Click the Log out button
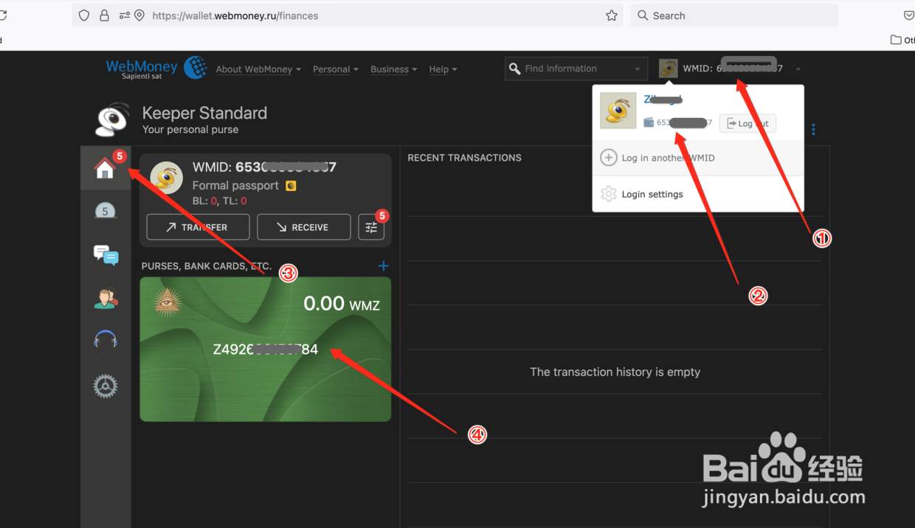 (747, 123)
